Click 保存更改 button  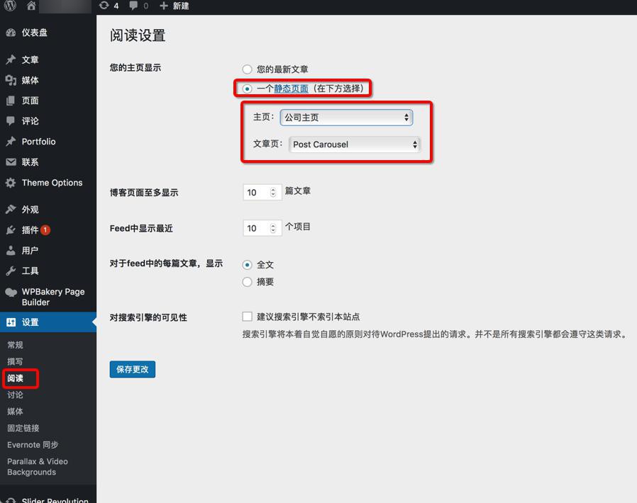click(133, 369)
